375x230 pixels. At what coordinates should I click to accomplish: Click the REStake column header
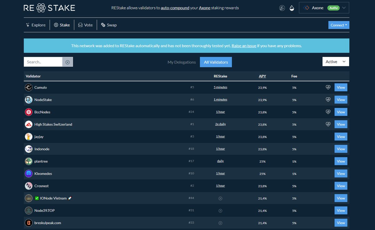[x=220, y=76]
